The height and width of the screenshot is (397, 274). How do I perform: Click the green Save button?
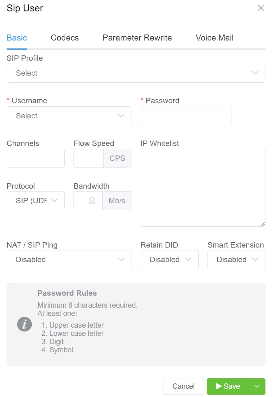coord(228,386)
